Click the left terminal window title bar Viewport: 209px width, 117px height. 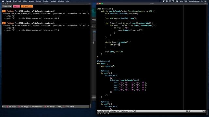pos(46,4)
